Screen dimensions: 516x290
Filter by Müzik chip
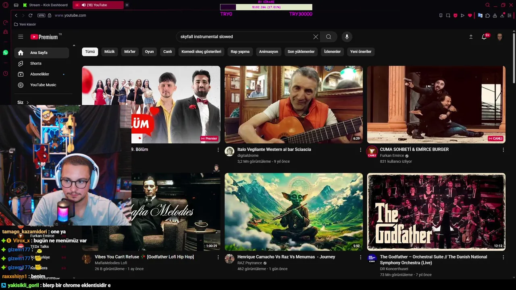pyautogui.click(x=110, y=52)
